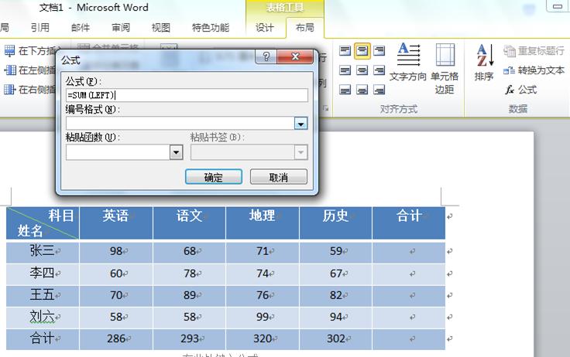This screenshot has width=570, height=357.
Task: Click the 英语 column header cell
Action: click(116, 223)
